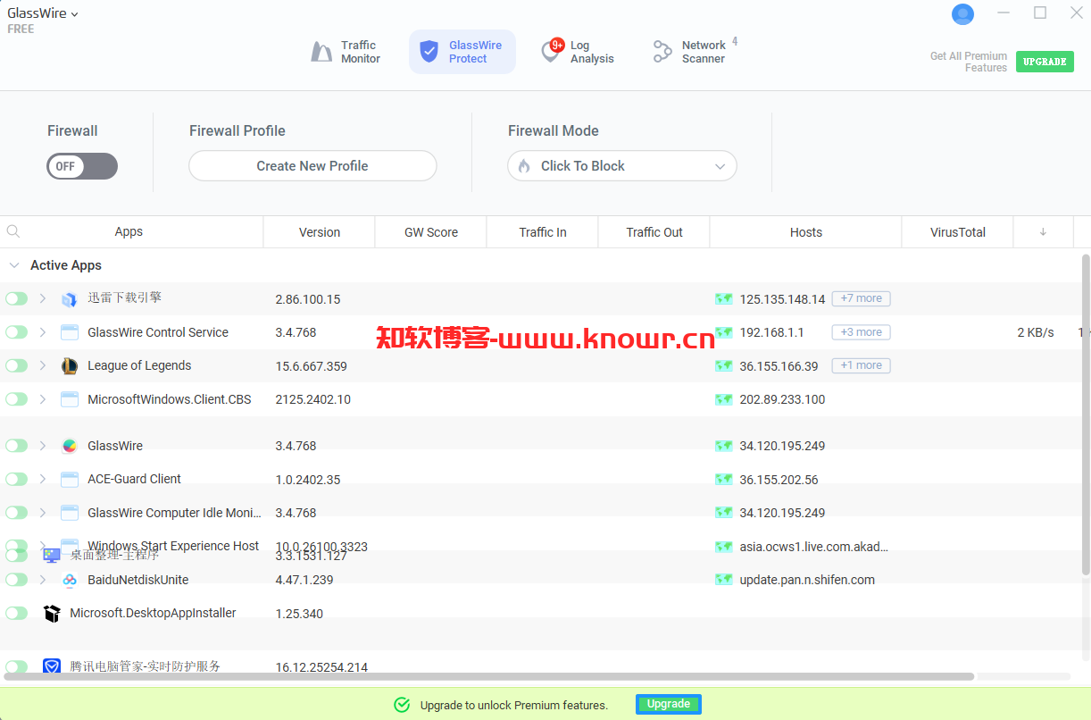Image resolution: width=1091 pixels, height=720 pixels.
Task: Click the Traffic Out column header
Action: coord(654,232)
